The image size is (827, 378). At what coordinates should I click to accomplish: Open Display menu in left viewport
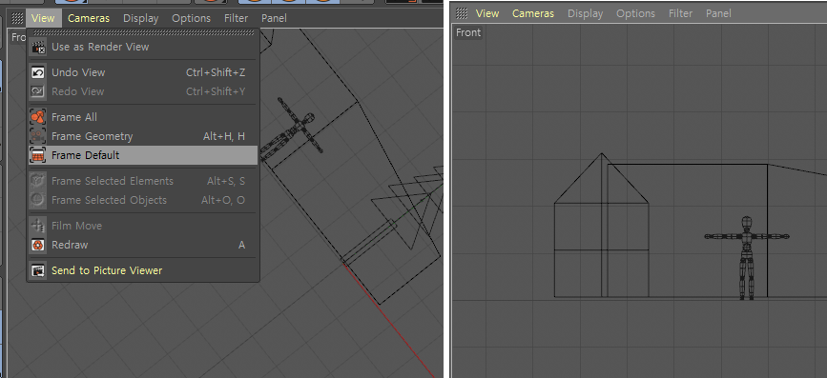pyautogui.click(x=141, y=18)
